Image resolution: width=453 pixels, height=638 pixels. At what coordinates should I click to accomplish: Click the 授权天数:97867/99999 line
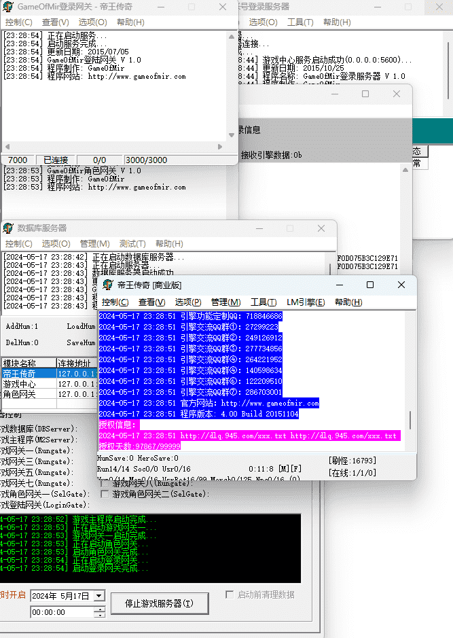pos(139,446)
